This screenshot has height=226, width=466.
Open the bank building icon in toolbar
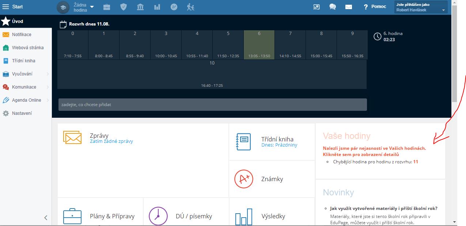pos(140,7)
